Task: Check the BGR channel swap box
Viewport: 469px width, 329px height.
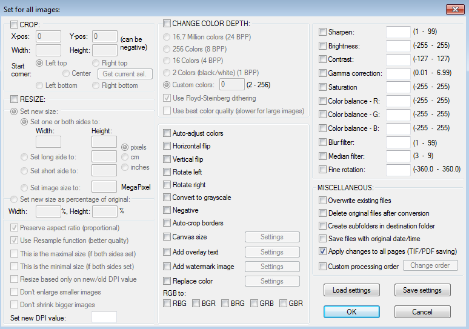Action: 196,304
